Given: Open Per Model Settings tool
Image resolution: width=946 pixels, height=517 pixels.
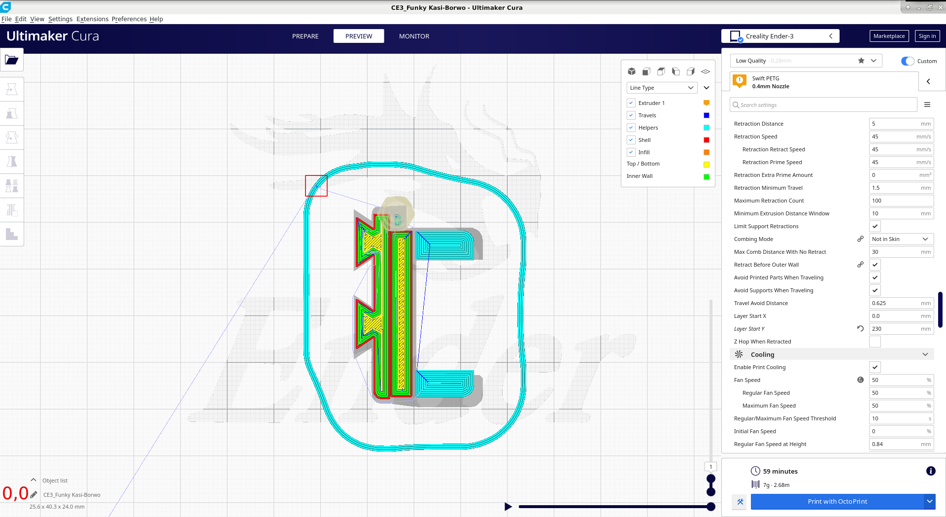Looking at the screenshot, I should point(12,186).
